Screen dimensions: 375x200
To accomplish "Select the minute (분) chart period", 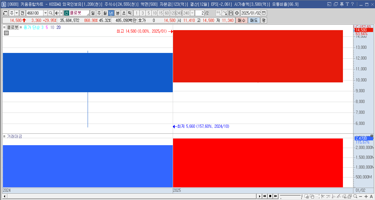I will point(118,13).
